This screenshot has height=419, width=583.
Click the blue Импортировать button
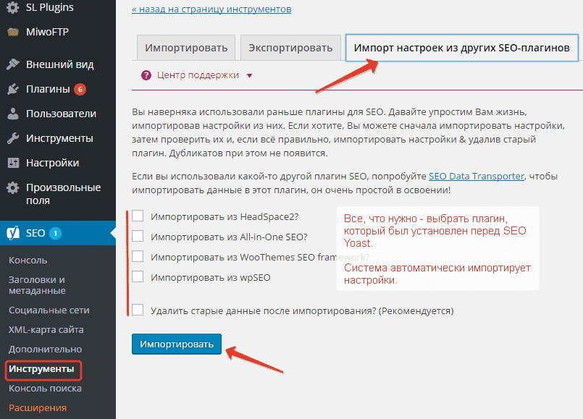click(177, 344)
